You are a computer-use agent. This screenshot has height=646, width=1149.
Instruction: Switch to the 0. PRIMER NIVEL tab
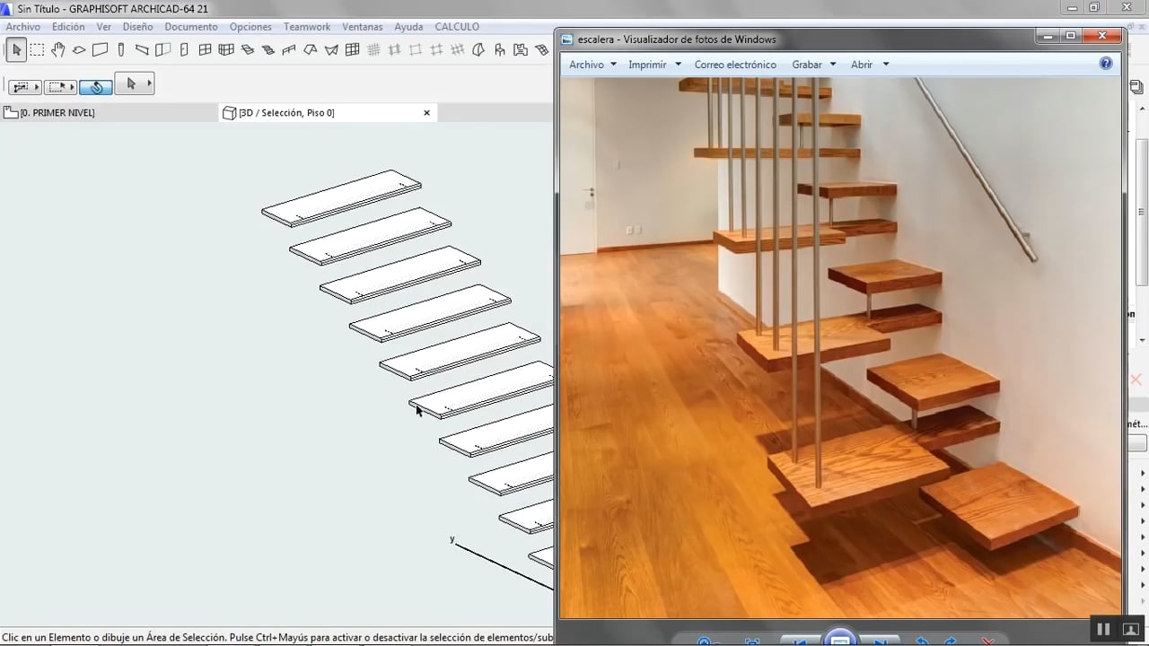[57, 113]
